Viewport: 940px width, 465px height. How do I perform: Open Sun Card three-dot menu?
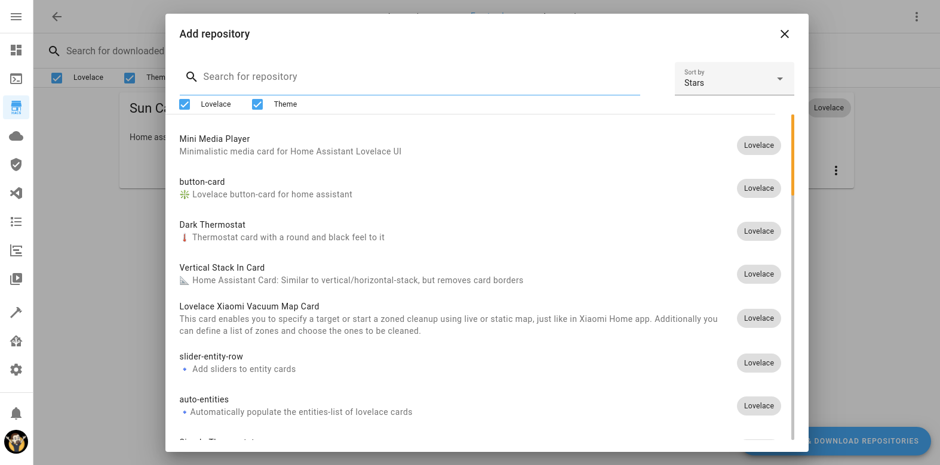(x=836, y=170)
